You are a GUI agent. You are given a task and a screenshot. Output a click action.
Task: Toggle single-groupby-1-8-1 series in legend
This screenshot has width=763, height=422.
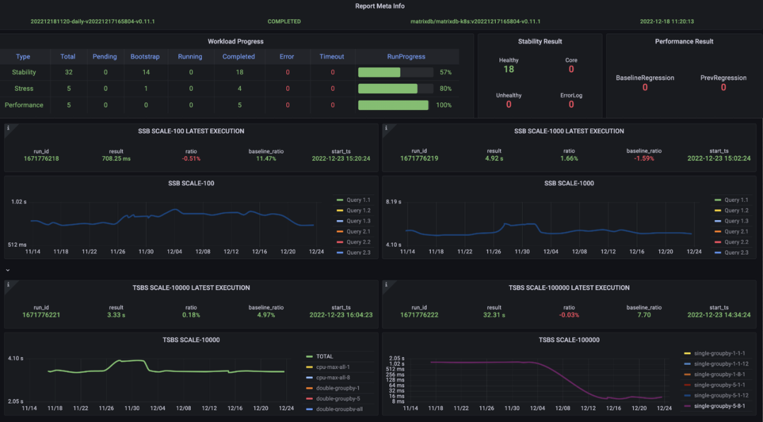[x=720, y=374]
